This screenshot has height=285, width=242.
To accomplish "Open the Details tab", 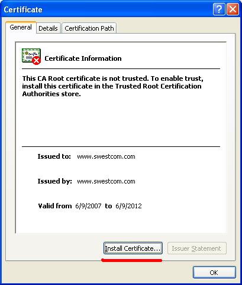I will point(48,28).
